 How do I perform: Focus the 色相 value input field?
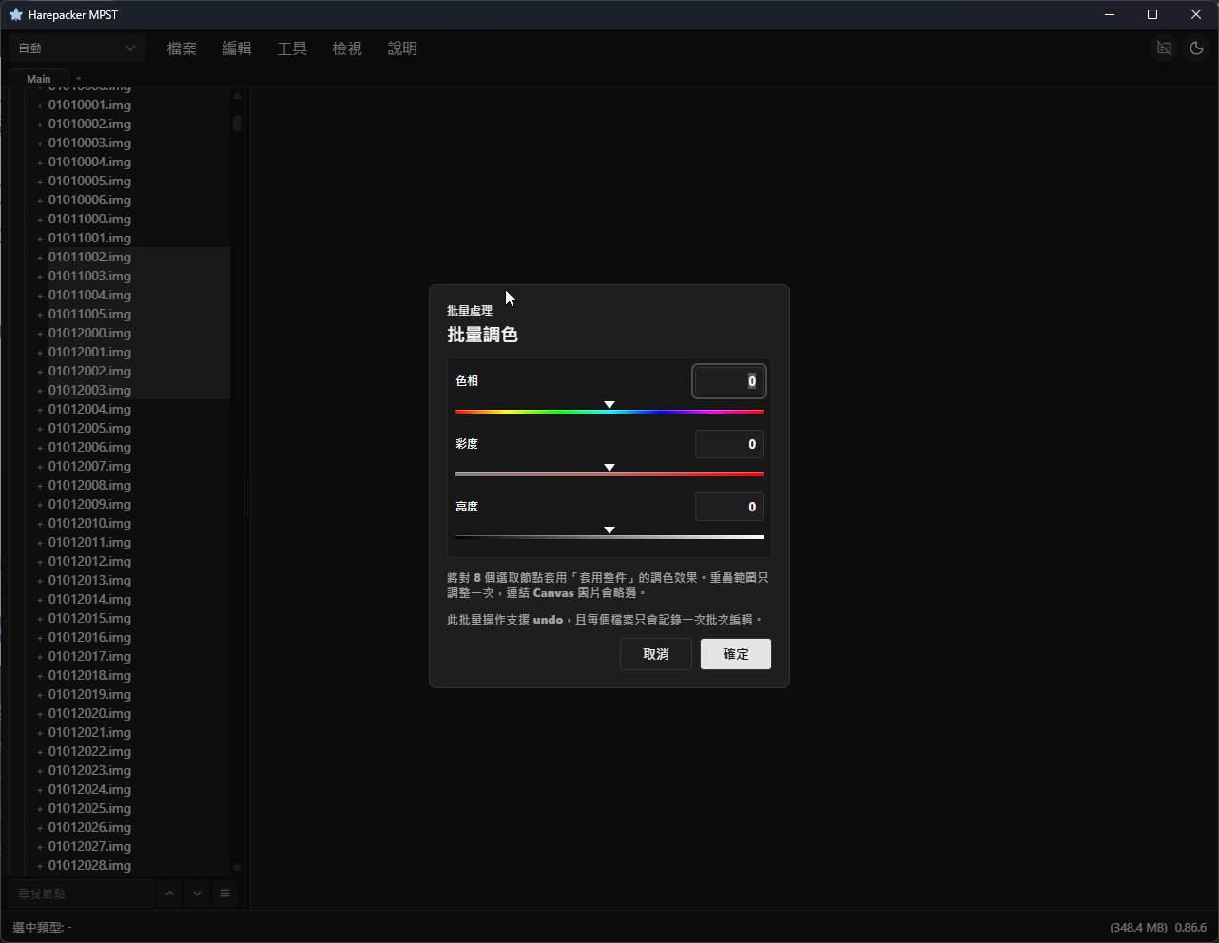729,381
